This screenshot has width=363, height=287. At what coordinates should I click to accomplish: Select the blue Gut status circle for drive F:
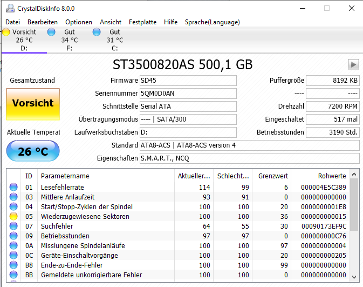[51, 32]
